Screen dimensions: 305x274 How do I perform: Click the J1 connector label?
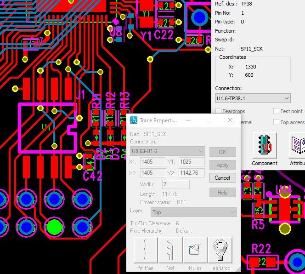[80, 95]
